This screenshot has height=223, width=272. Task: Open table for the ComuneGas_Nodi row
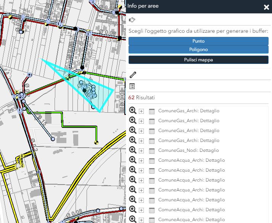pyautogui.click(x=152, y=151)
